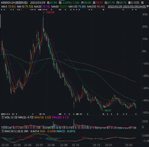Click the open price 69.00
Viewport: 149px width, 147px height.
87,3
